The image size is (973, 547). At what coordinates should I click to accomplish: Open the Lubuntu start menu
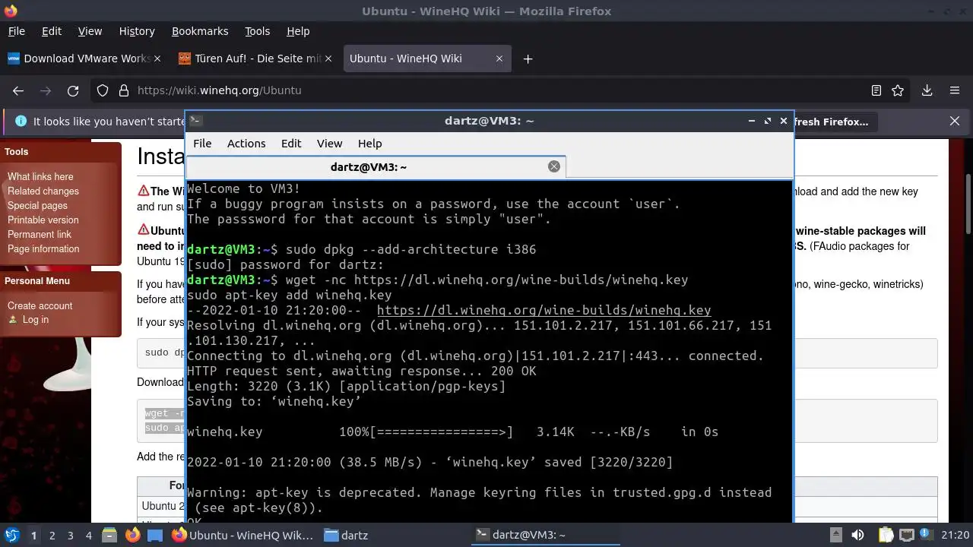click(12, 535)
